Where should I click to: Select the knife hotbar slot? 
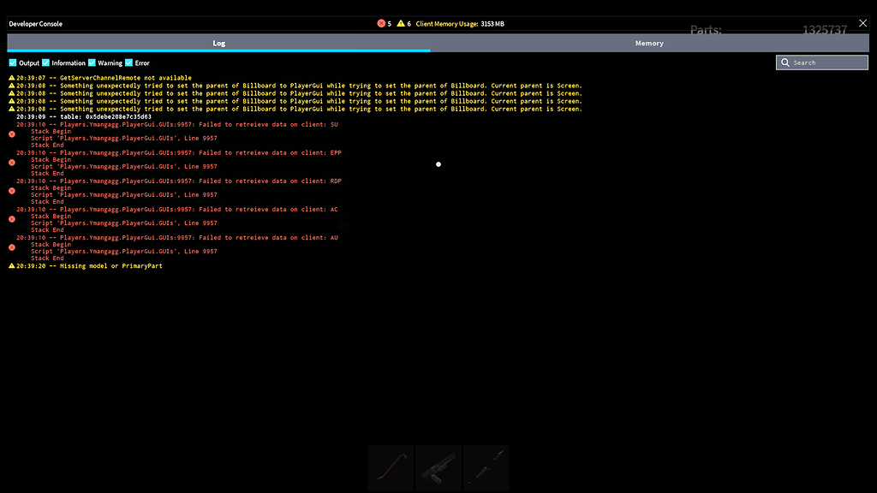click(486, 467)
